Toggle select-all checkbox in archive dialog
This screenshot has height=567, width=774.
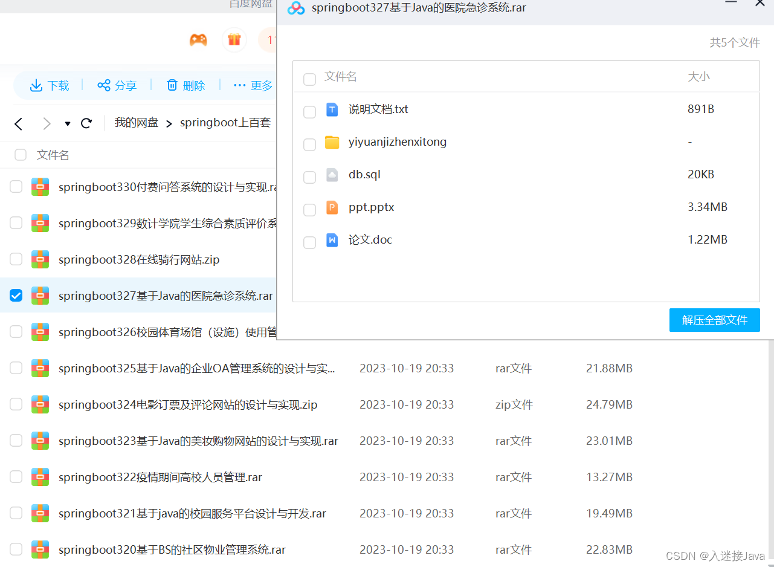click(x=309, y=79)
